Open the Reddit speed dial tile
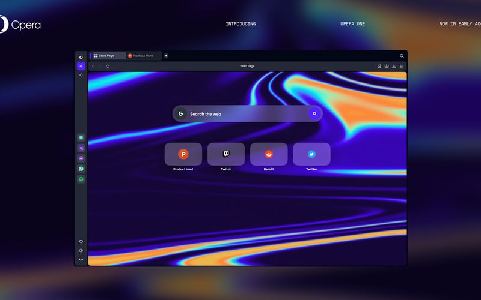This screenshot has width=481, height=300. tap(269, 154)
